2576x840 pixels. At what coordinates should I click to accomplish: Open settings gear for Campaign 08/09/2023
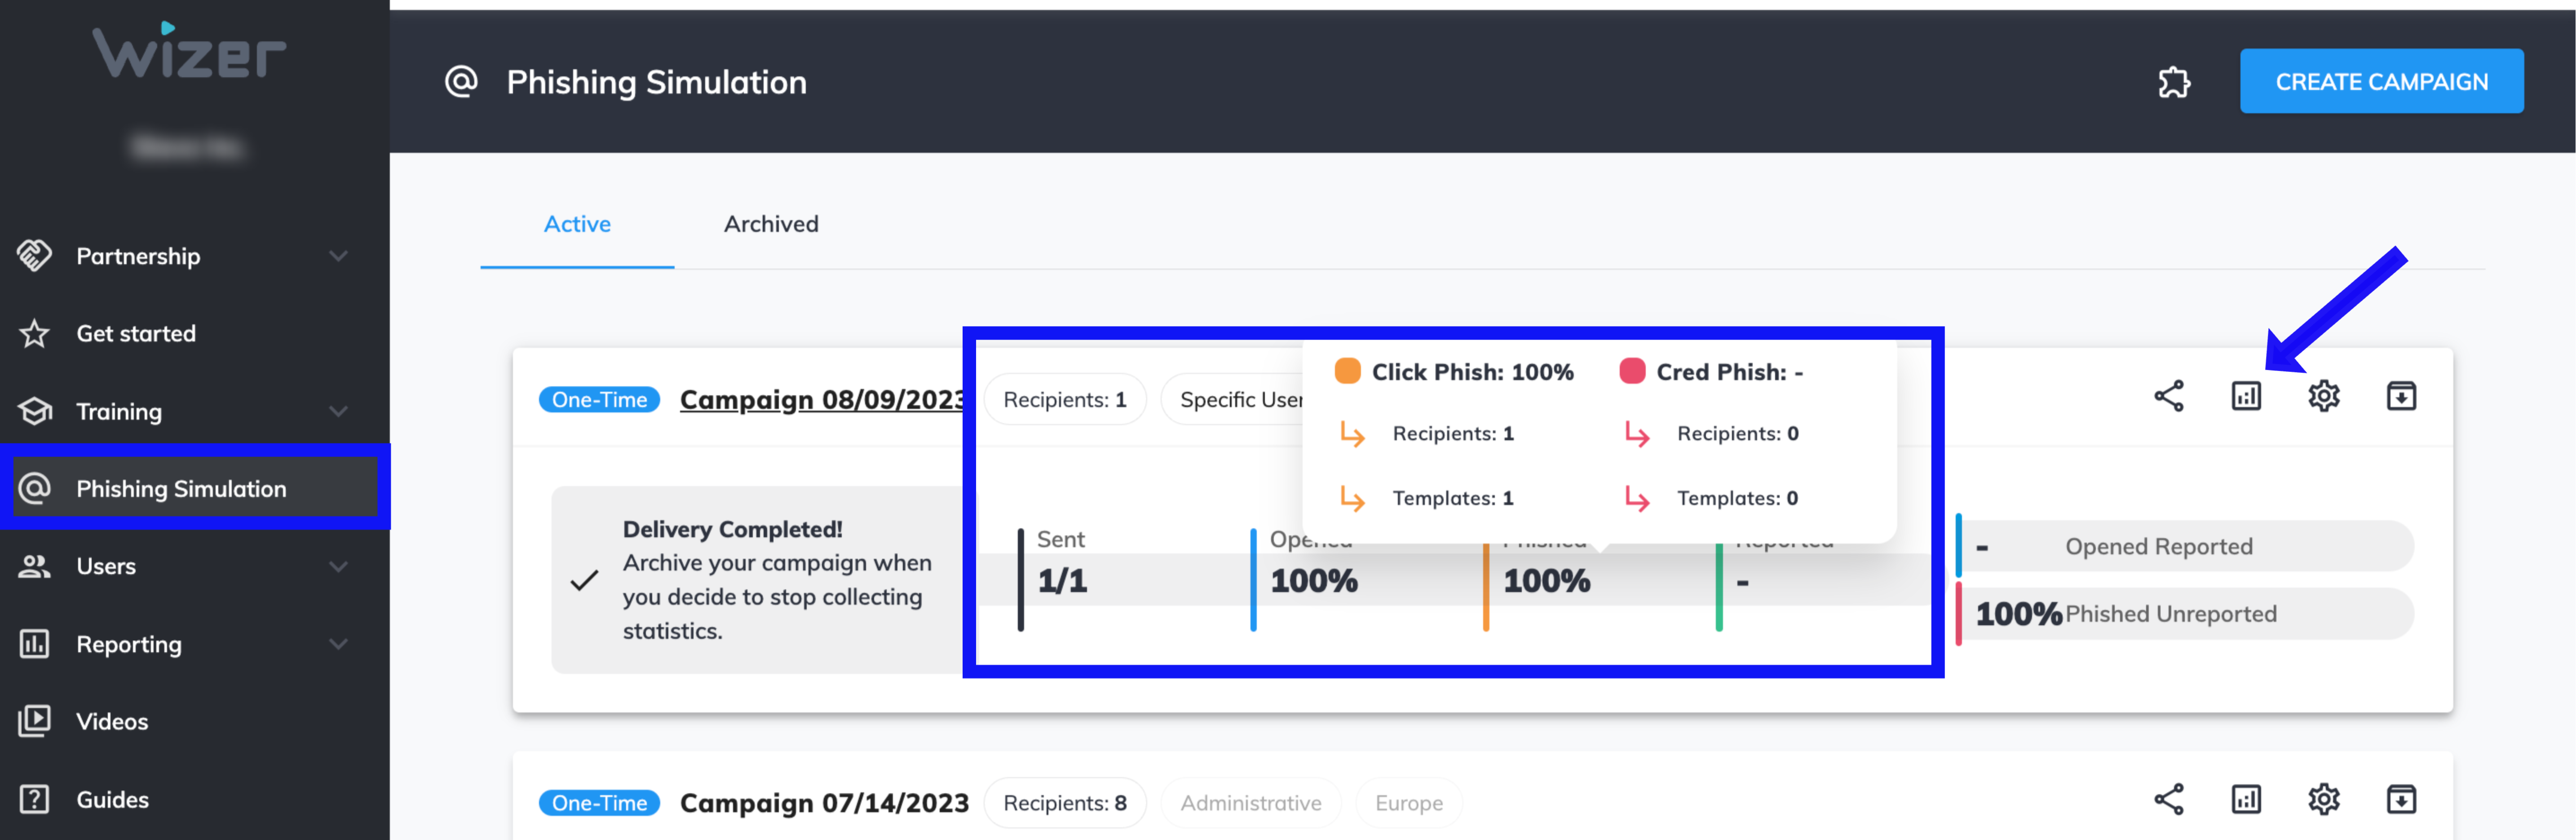click(x=2324, y=396)
